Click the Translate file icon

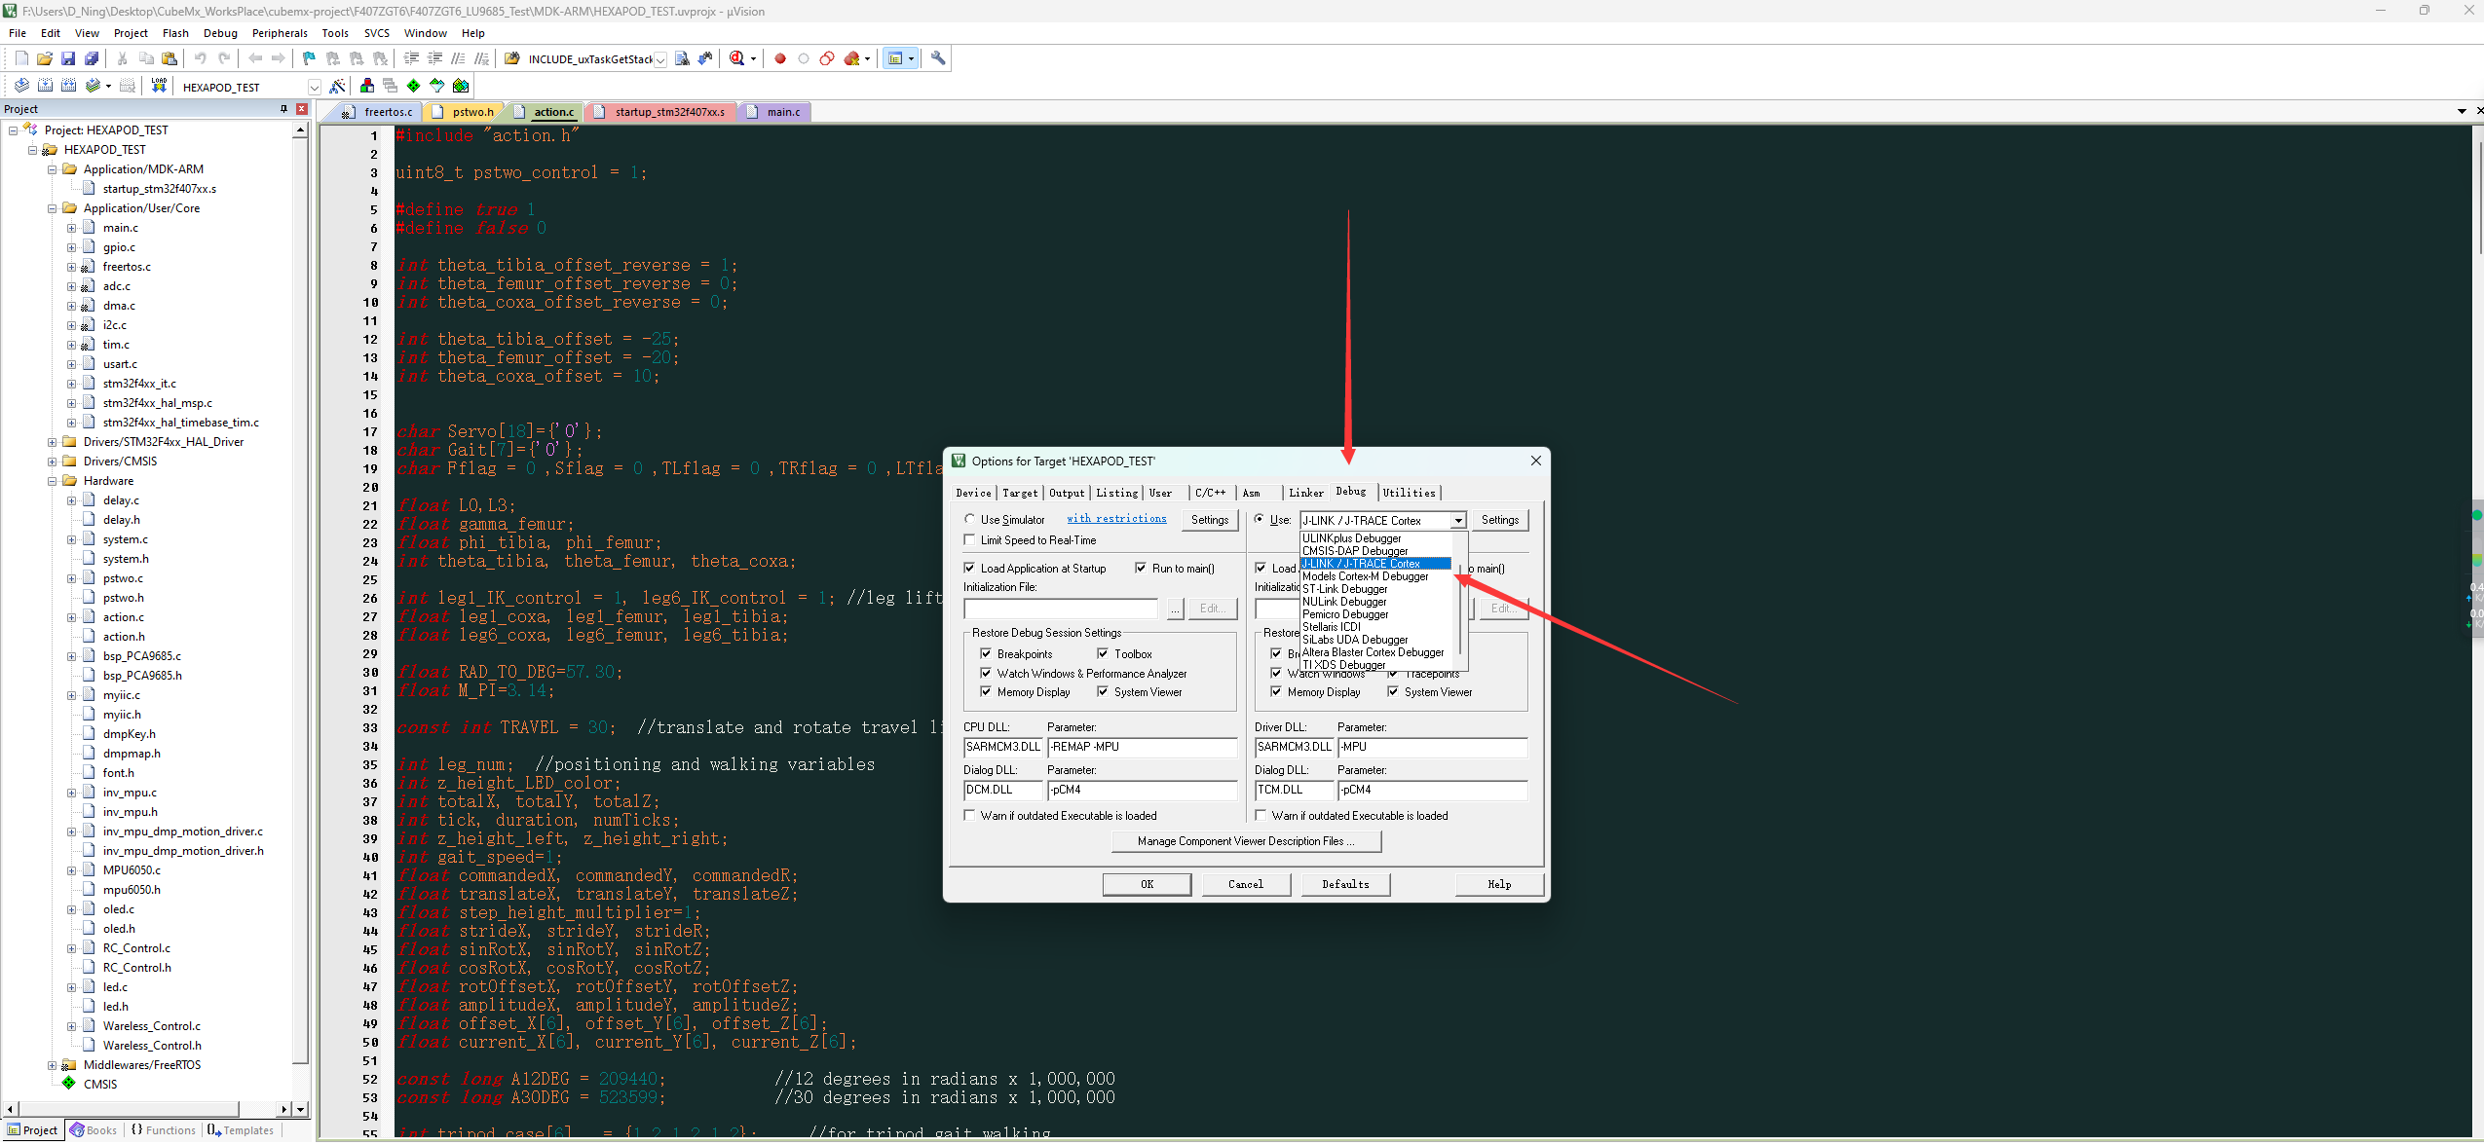coord(21,86)
